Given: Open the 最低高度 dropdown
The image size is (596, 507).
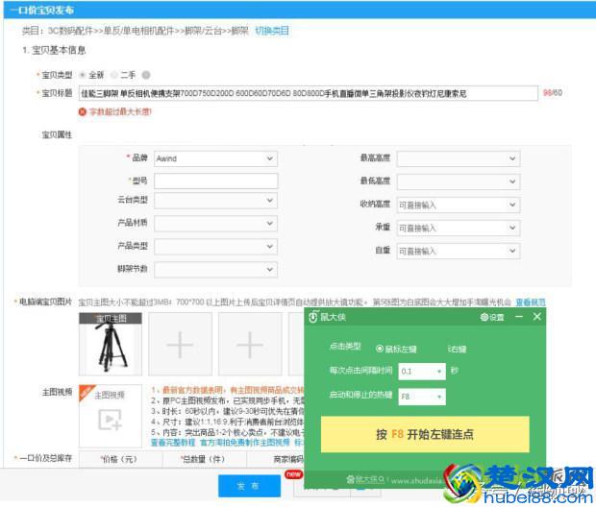Looking at the screenshot, I should pos(459,181).
